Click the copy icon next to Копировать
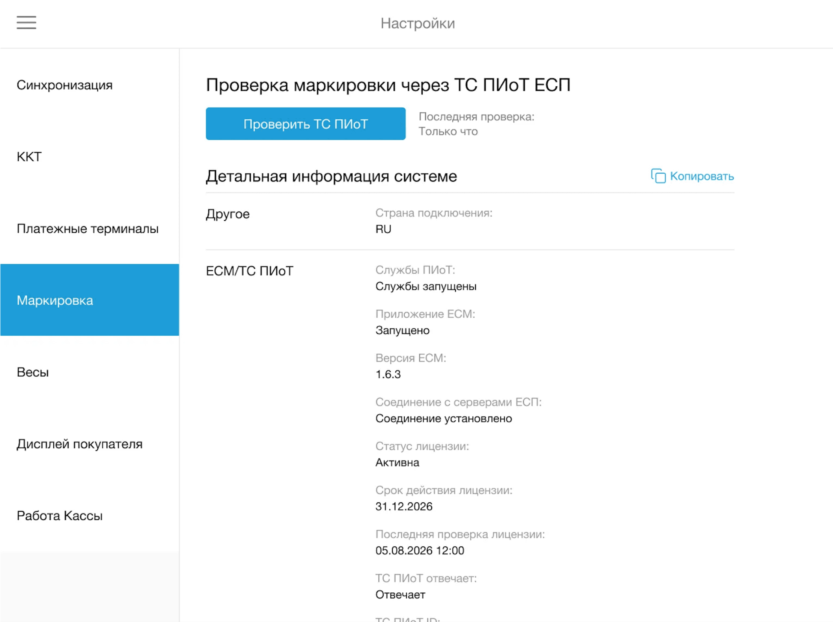The height and width of the screenshot is (622, 833). (658, 176)
